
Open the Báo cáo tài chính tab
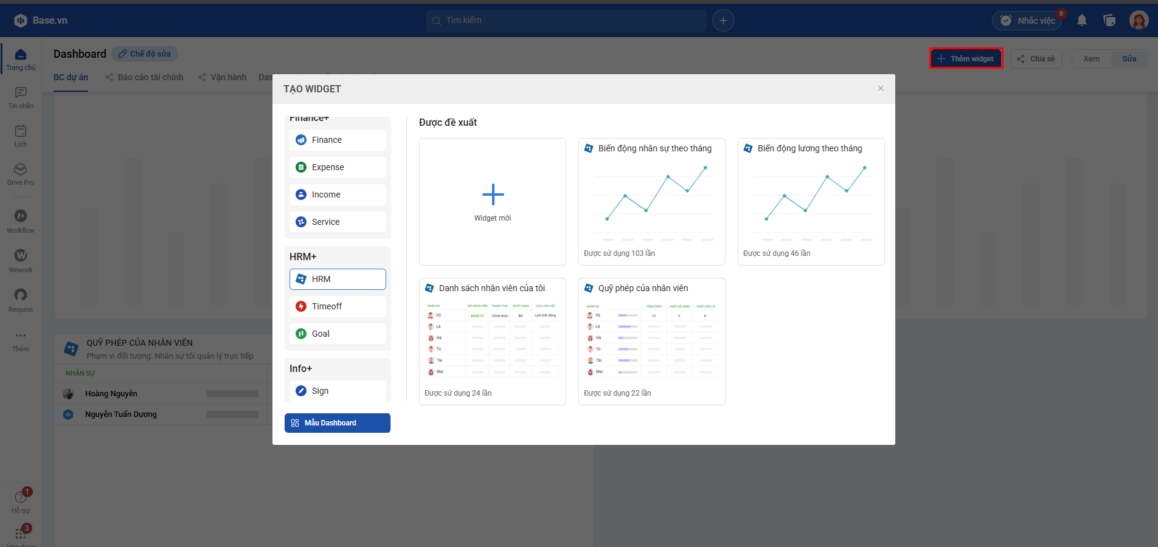point(144,77)
